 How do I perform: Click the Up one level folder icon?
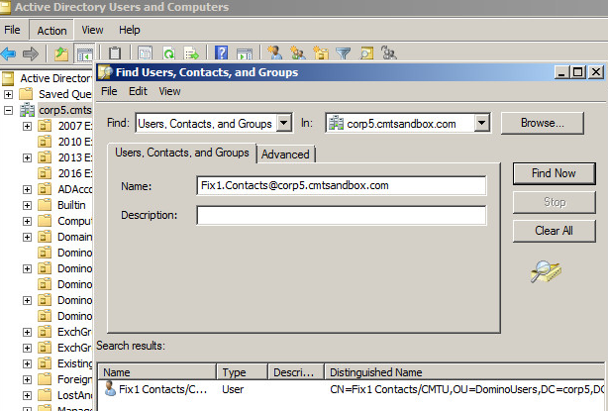point(61,53)
